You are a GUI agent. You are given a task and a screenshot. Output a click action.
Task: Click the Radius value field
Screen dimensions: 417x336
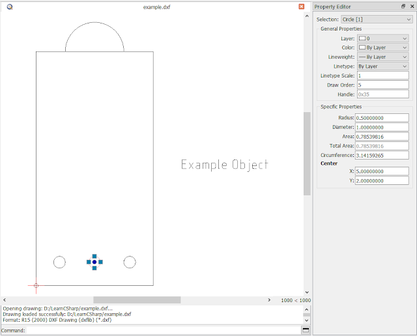(x=382, y=118)
